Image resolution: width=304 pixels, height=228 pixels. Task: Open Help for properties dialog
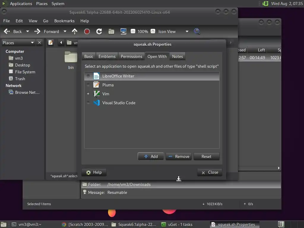tap(94, 172)
